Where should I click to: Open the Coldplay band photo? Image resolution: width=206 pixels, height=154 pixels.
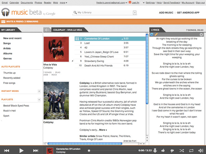[x=56, y=100]
